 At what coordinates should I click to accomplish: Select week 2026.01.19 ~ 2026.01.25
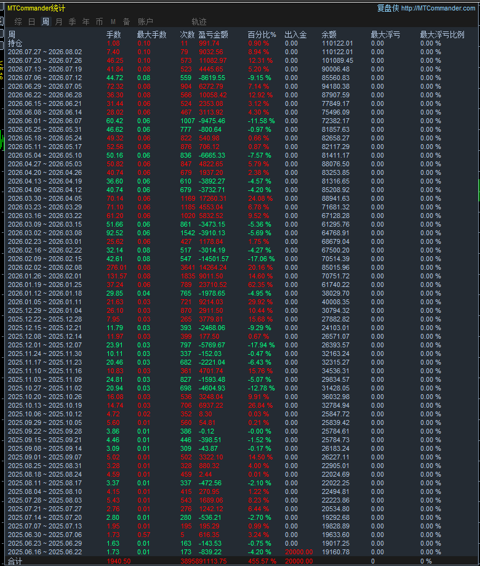[45, 285]
